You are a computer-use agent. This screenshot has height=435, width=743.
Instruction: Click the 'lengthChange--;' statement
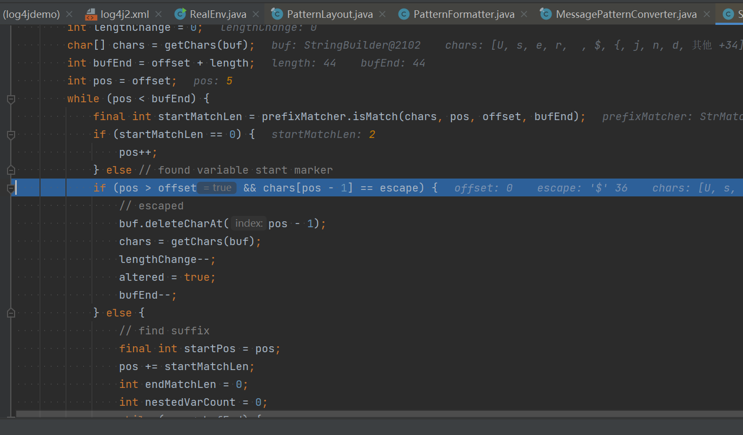pyautogui.click(x=168, y=259)
